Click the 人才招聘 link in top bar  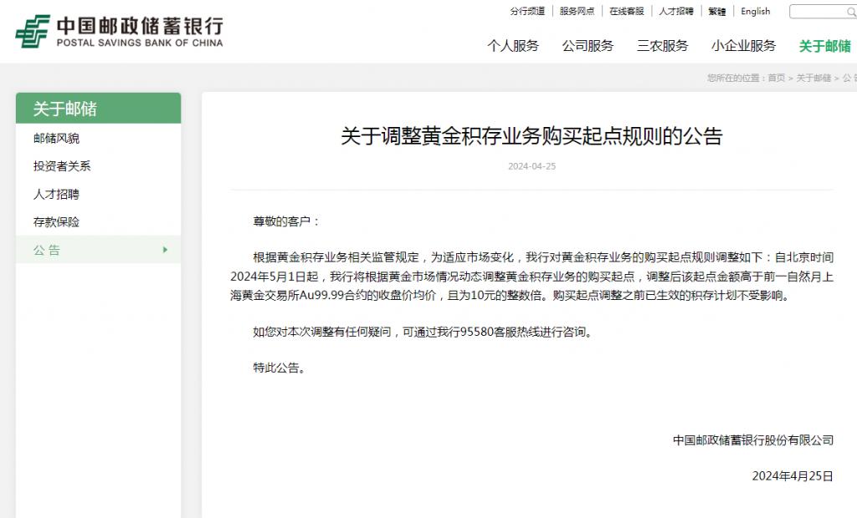point(676,11)
